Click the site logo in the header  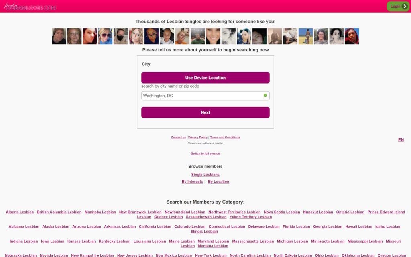[x=30, y=6]
